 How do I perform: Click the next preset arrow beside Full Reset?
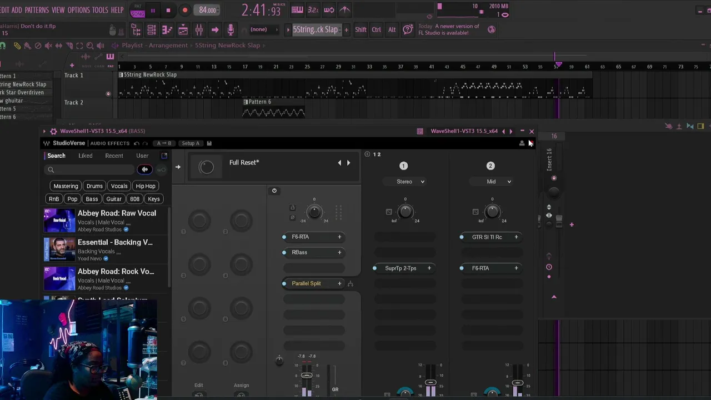coord(348,163)
